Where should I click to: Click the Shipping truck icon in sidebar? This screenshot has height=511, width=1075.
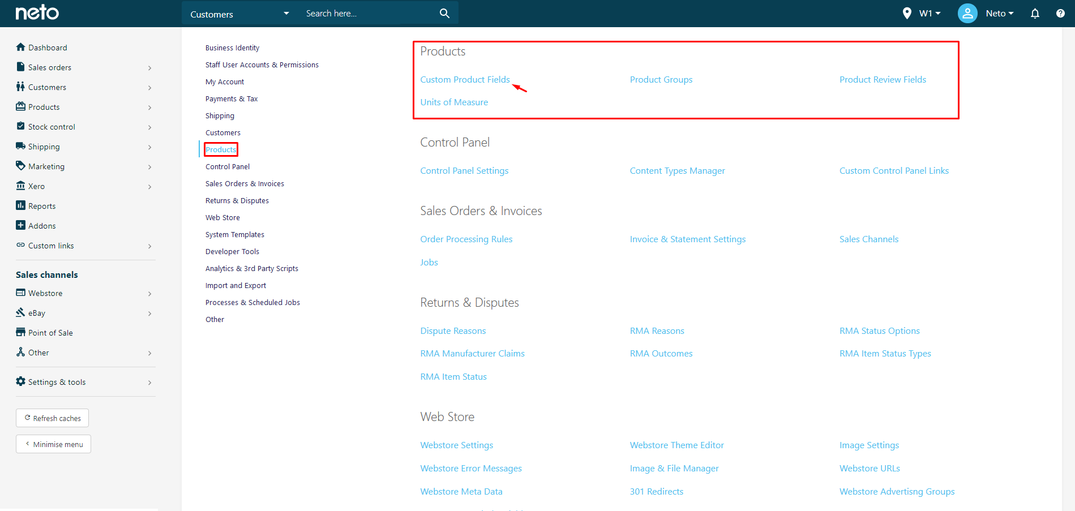21,146
